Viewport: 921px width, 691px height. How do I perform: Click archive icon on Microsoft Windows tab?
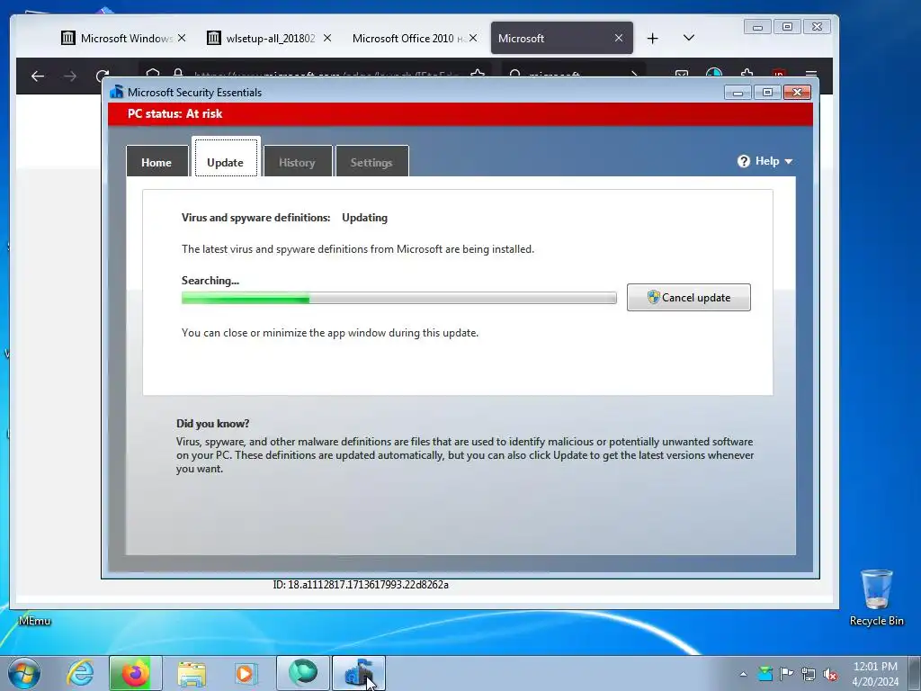(68, 38)
